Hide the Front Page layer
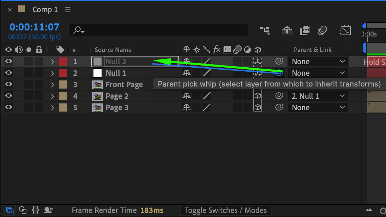 click(9, 85)
